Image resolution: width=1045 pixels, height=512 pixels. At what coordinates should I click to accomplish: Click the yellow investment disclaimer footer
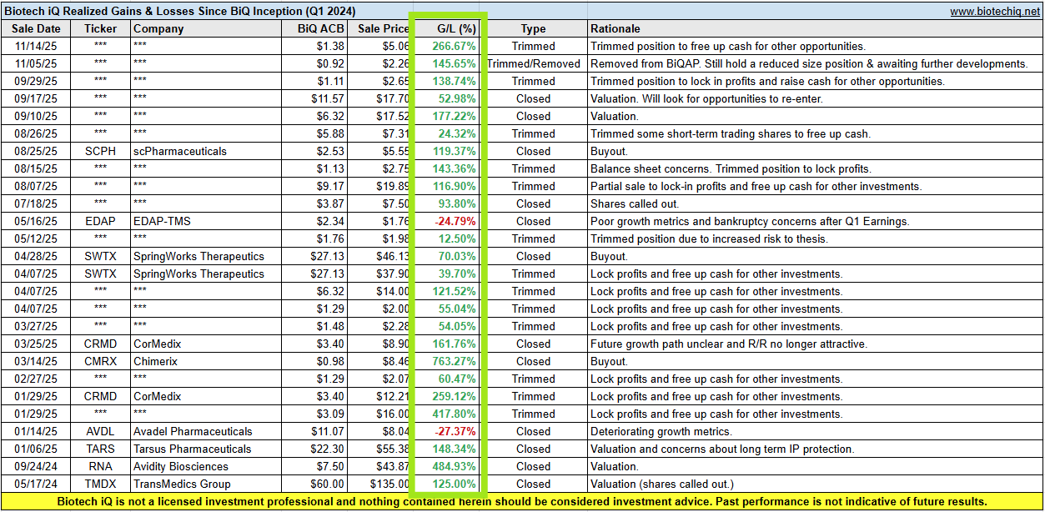(x=522, y=502)
